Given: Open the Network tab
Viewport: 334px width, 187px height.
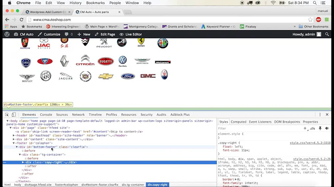Looking at the screenshot, I should tap(78, 114).
